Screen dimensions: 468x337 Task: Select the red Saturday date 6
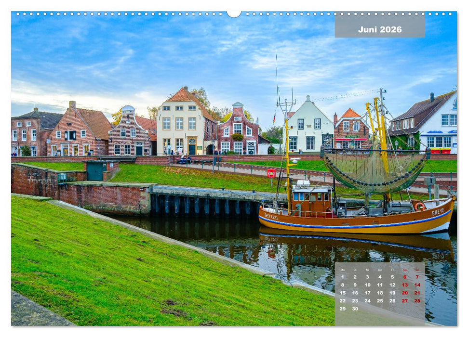coord(404,277)
